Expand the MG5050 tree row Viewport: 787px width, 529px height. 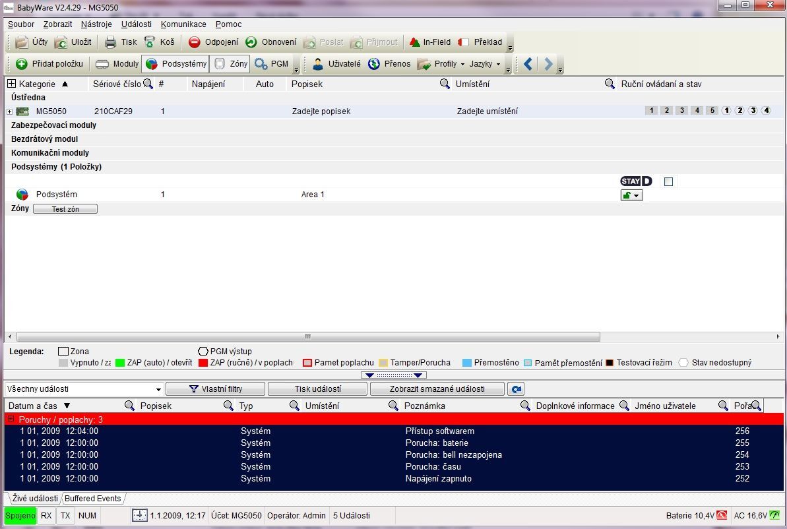coord(9,111)
